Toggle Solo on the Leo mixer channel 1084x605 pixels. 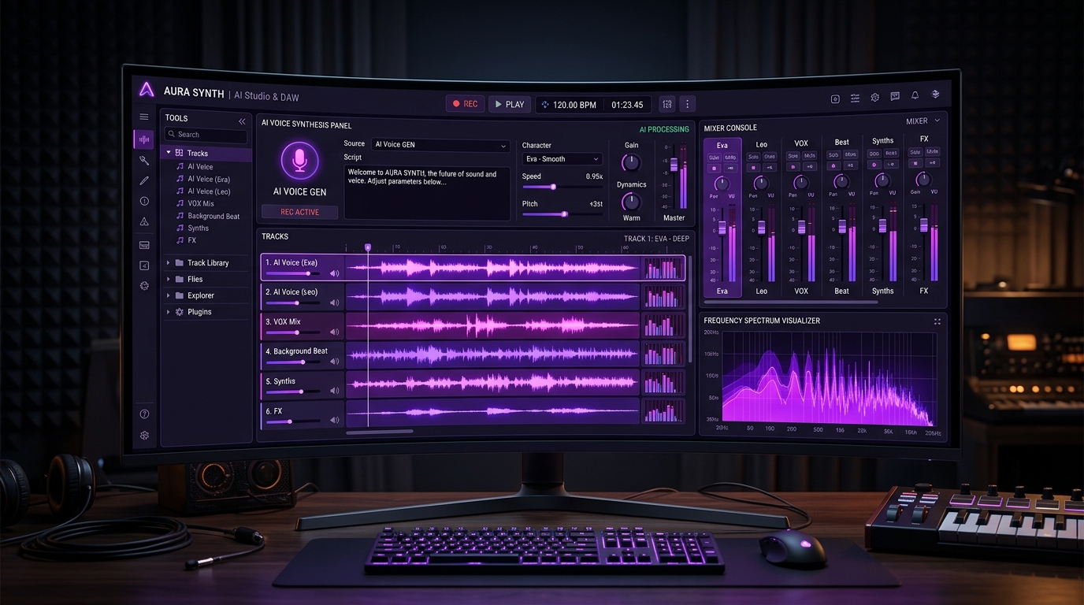coord(753,157)
